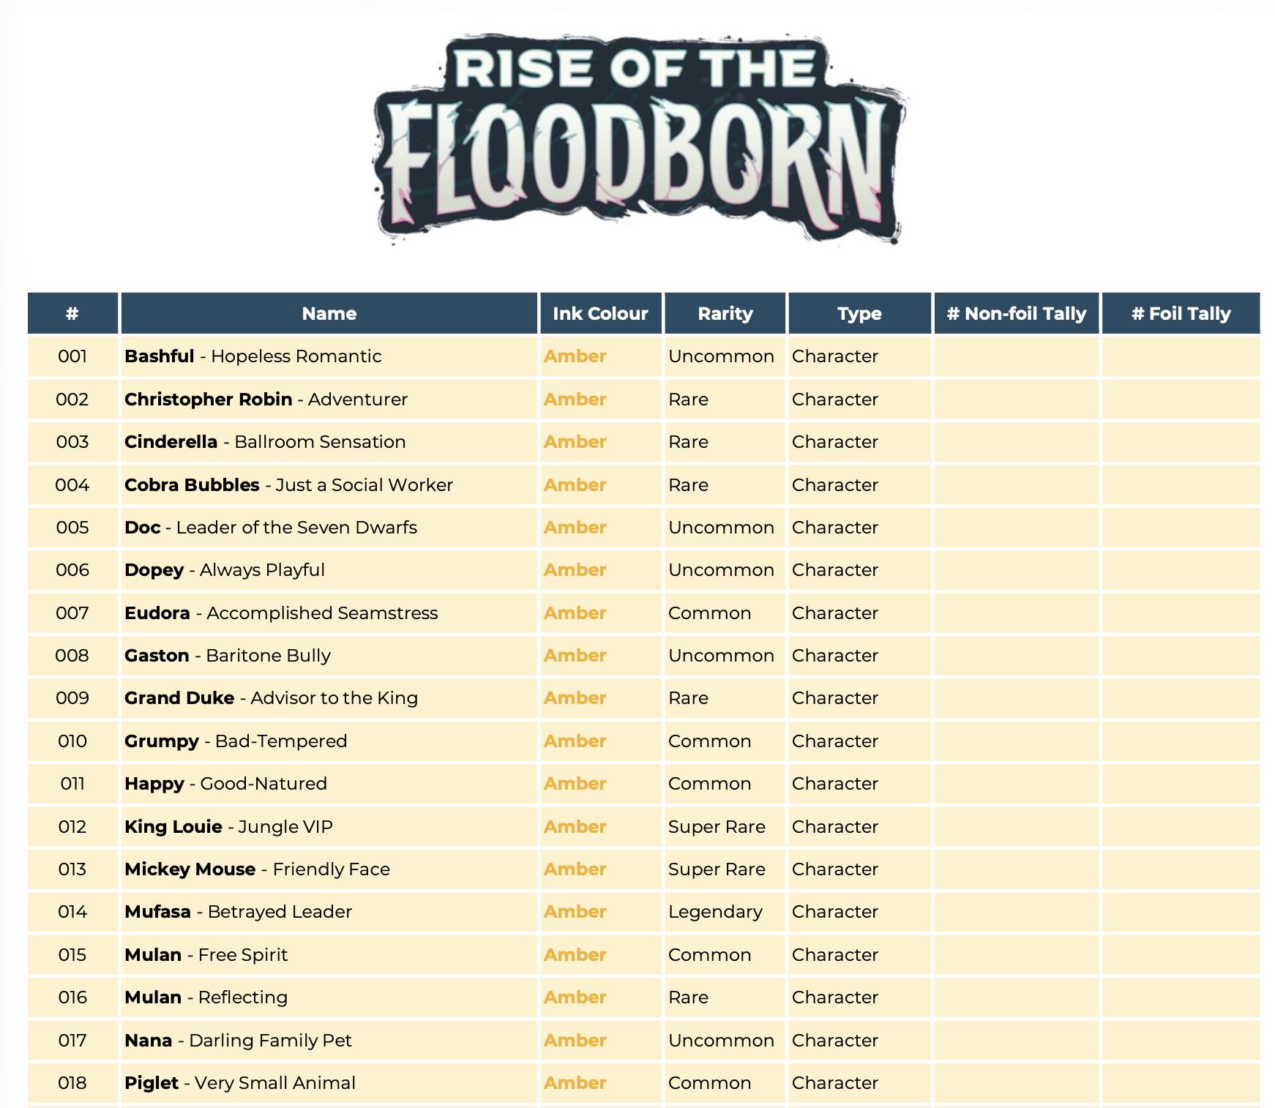1275x1108 pixels.
Task: Click the # Non-foil Tally header
Action: [1017, 313]
